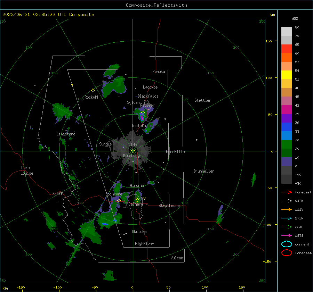313x292 pixels.
Task: Click the white asterisk marker east of Innisfail
Action: pos(165,119)
